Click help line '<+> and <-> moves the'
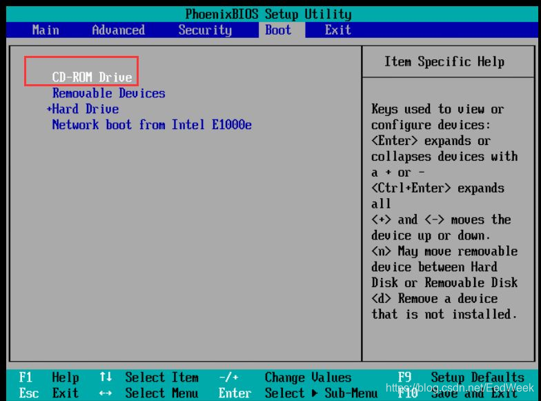 coord(441,219)
